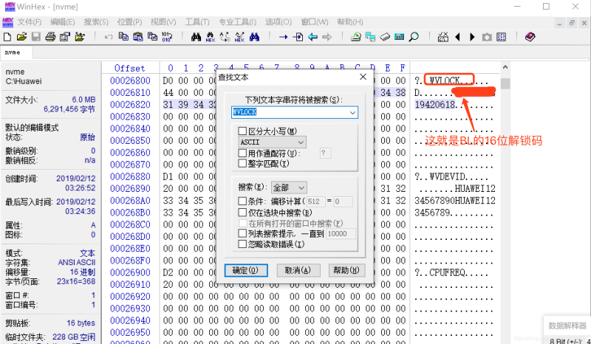Viewport: 591px width, 344px height.
Task: Open the 搜索(S) menu
Action: point(96,22)
